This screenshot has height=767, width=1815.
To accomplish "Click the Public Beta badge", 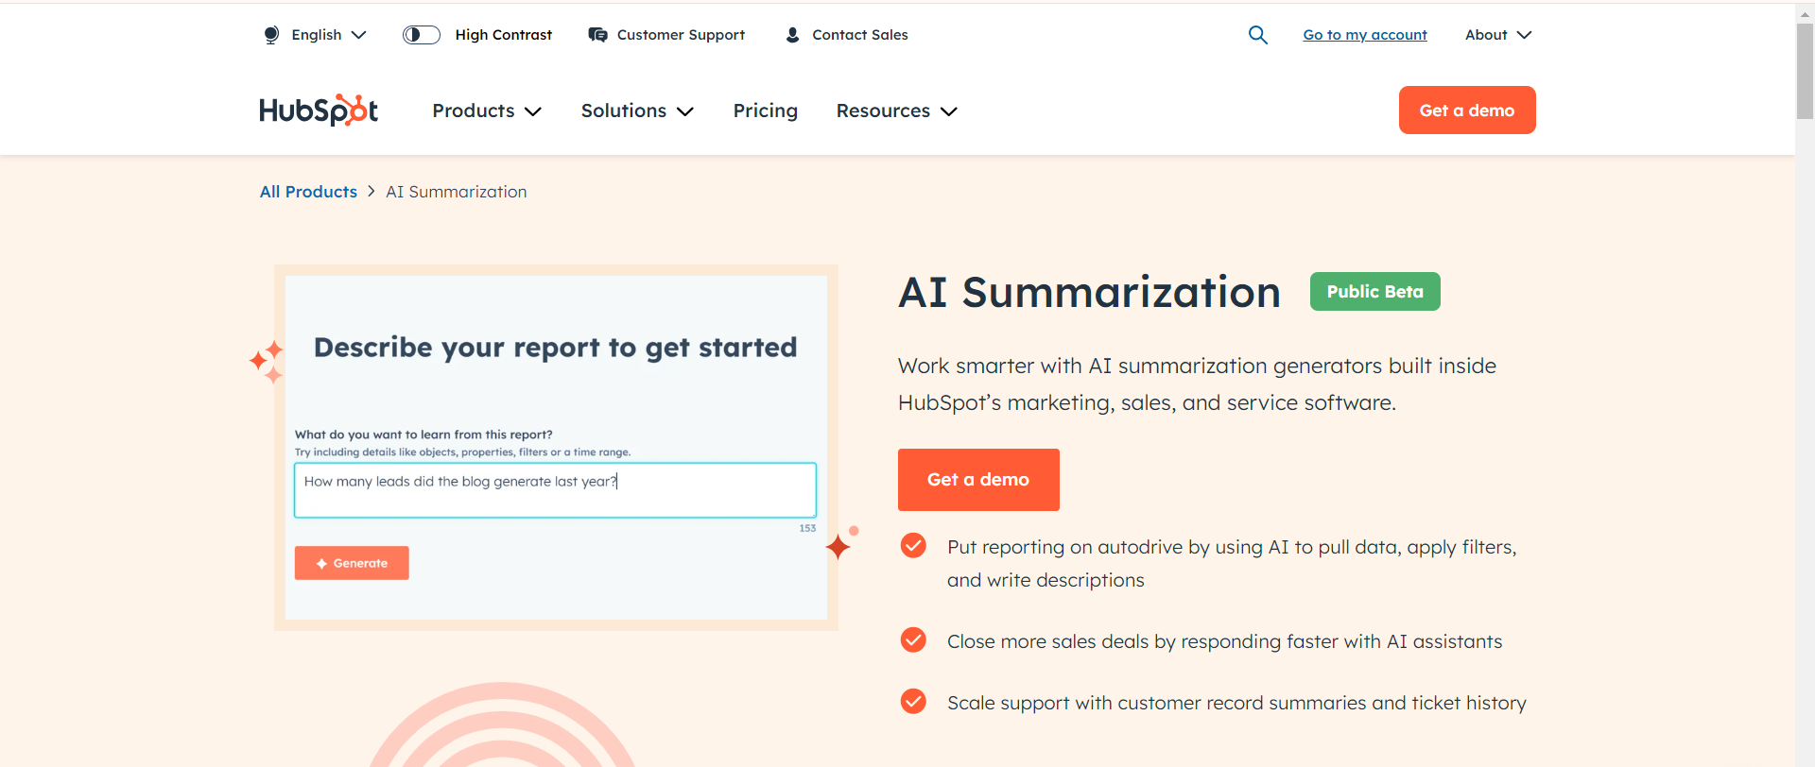I will point(1375,292).
